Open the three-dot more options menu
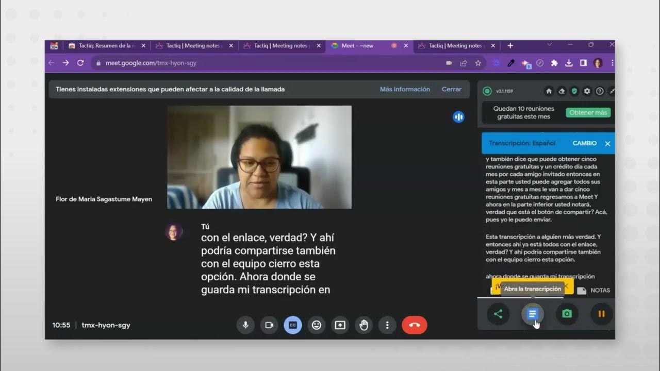Image resolution: width=660 pixels, height=371 pixels. point(387,325)
